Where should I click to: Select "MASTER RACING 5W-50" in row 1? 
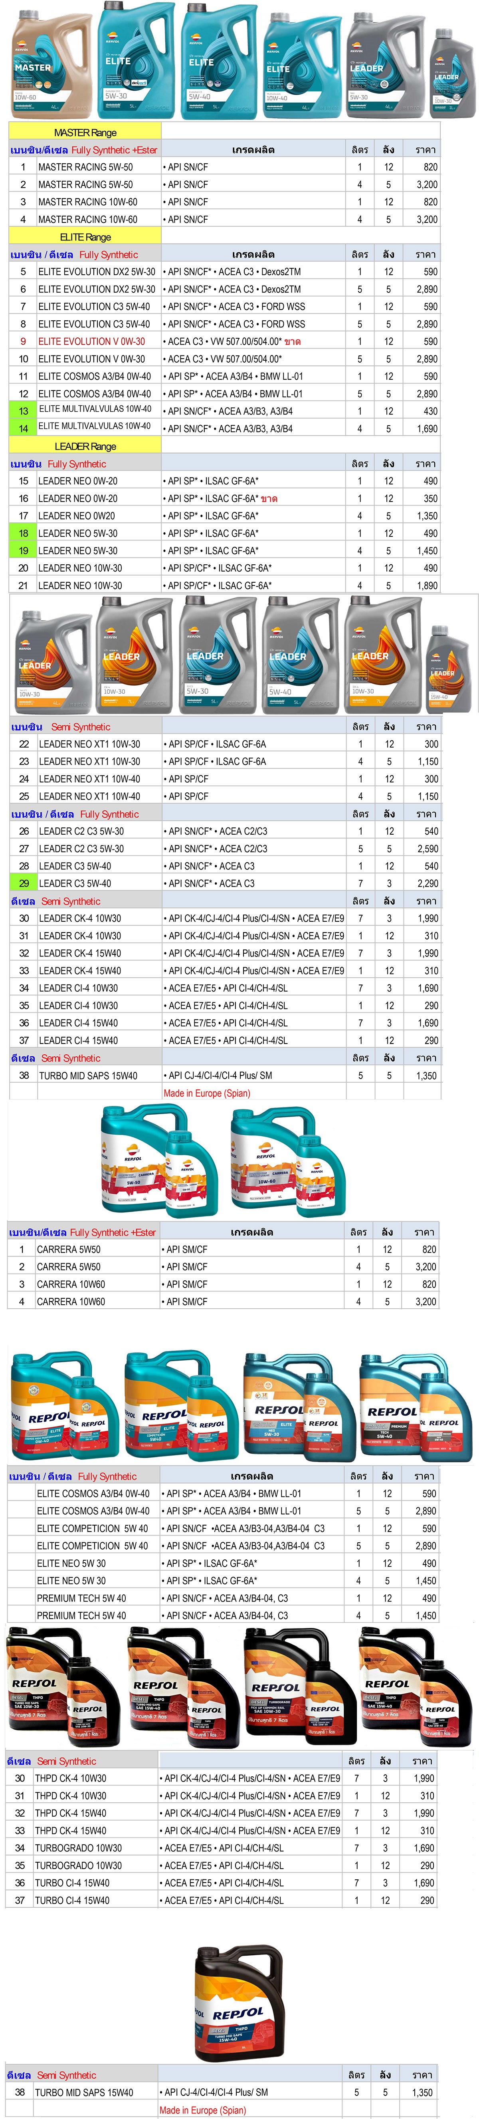click(x=85, y=167)
